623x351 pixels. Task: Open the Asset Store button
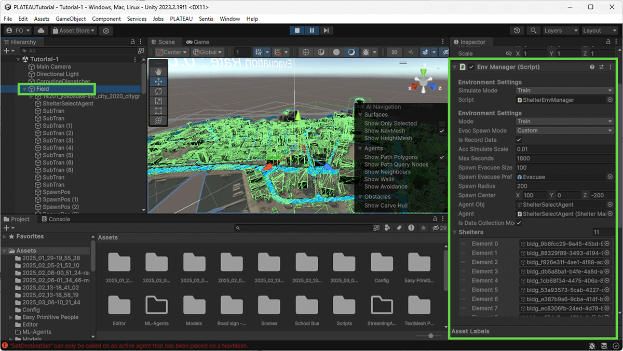tap(74, 31)
